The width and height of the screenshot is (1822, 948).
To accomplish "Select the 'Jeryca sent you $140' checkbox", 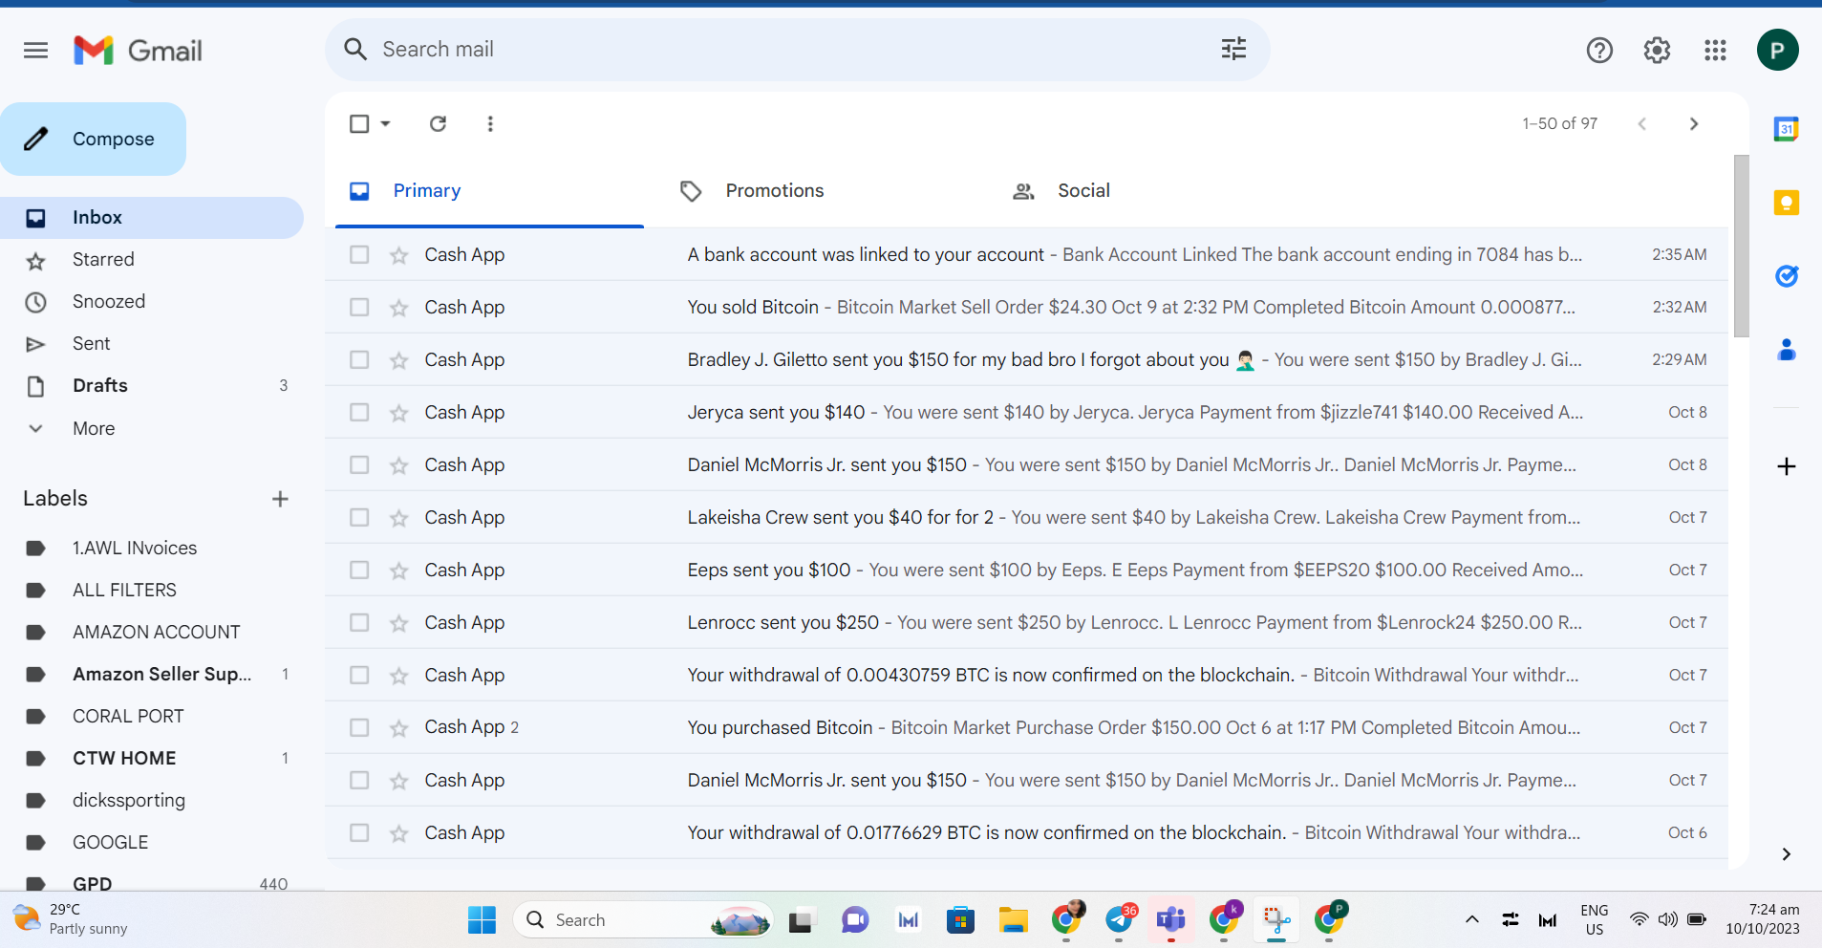I will (x=359, y=412).
